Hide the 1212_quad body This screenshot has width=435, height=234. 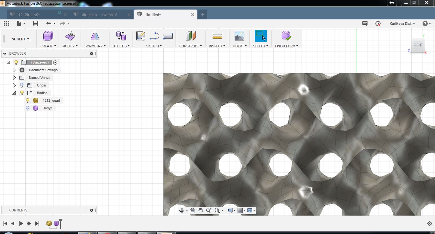coord(27,100)
